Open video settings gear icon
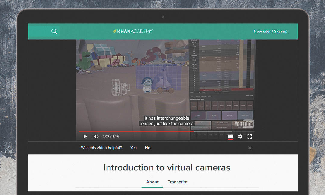 (240, 136)
